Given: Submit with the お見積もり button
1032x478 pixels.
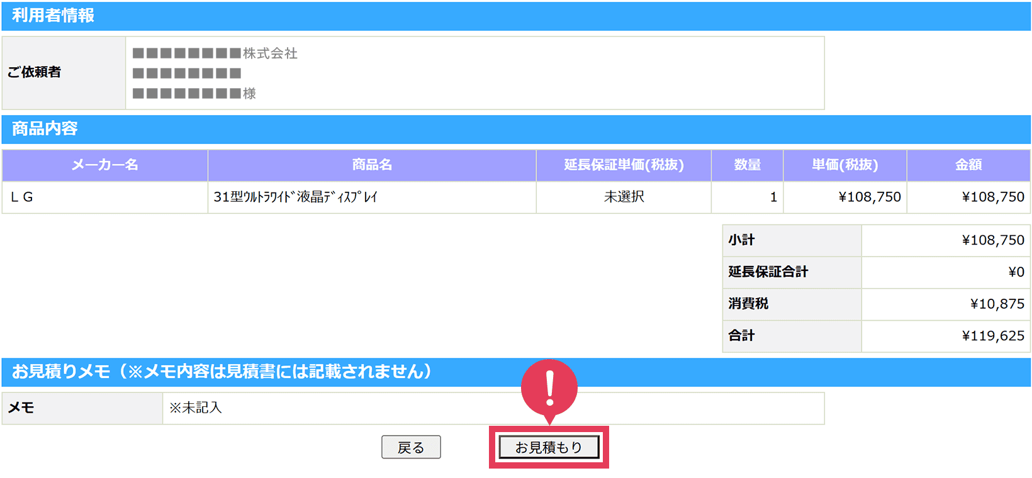Looking at the screenshot, I should click(549, 447).
